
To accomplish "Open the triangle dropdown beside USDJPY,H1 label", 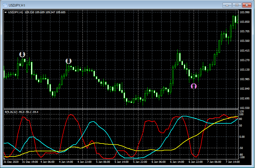I will [x=5, y=12].
